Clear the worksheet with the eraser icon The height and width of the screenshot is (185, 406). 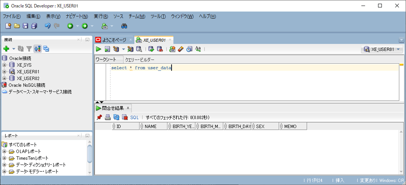click(181, 49)
